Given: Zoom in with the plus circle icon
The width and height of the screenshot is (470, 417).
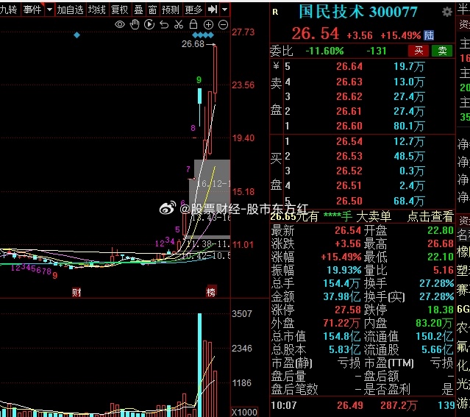Looking at the screenshot, I should (208, 24).
